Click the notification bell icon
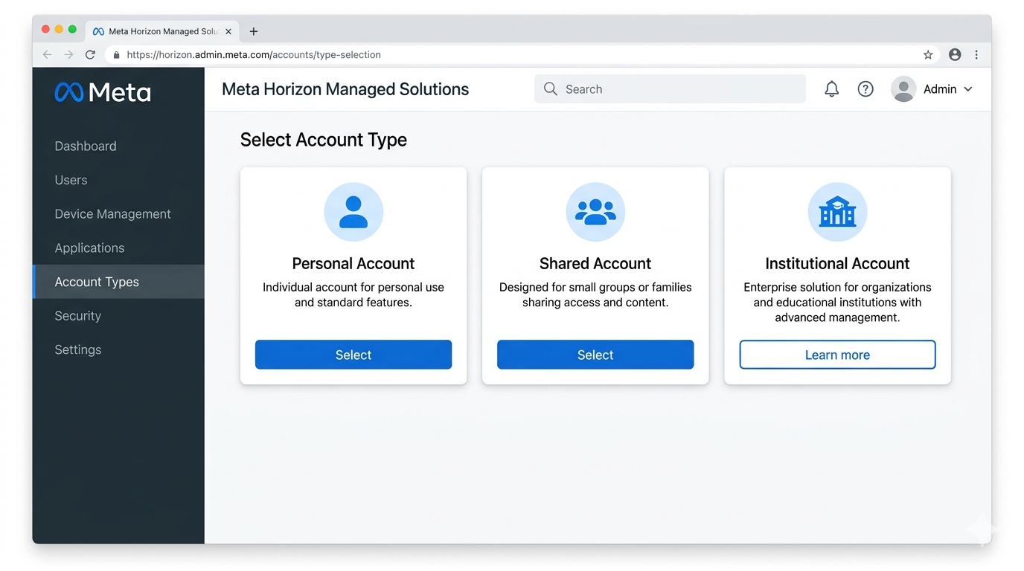Viewport: 1024px width, 571px height. [831, 89]
